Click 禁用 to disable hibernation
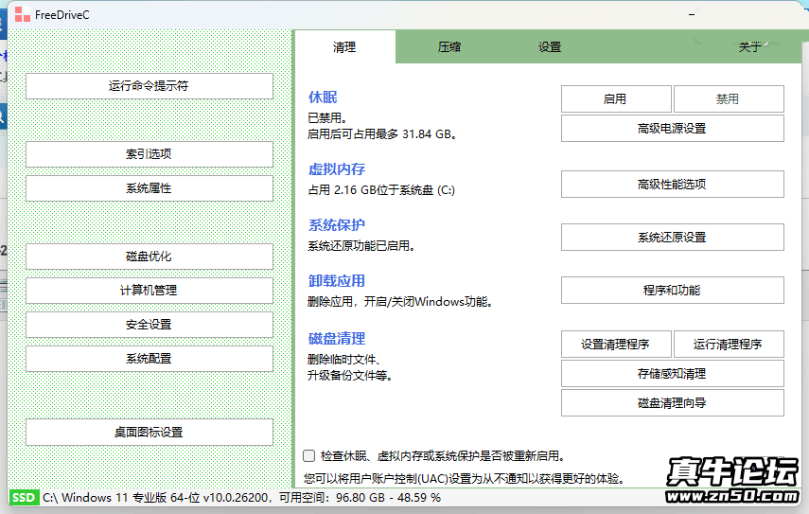 [728, 99]
